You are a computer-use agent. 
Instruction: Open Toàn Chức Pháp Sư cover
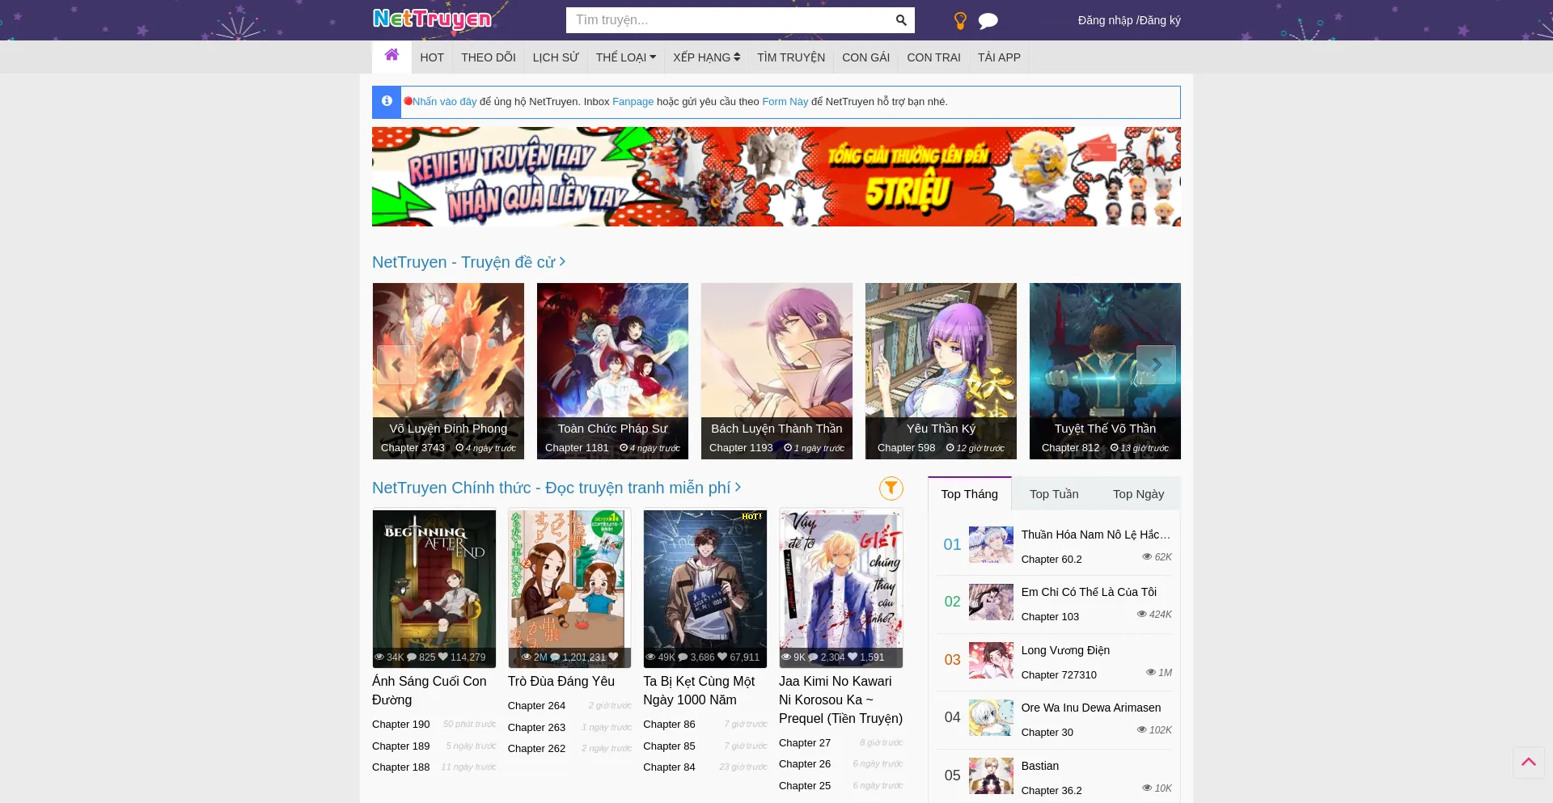point(612,371)
